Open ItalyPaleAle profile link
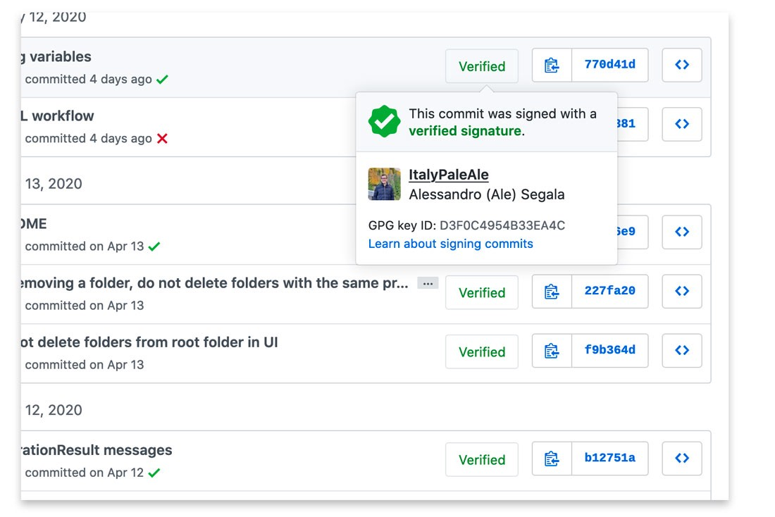The image size is (775, 517). coord(448,175)
